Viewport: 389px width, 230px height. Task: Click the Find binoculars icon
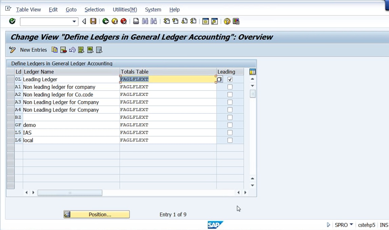pyautogui.click(x=145, y=21)
